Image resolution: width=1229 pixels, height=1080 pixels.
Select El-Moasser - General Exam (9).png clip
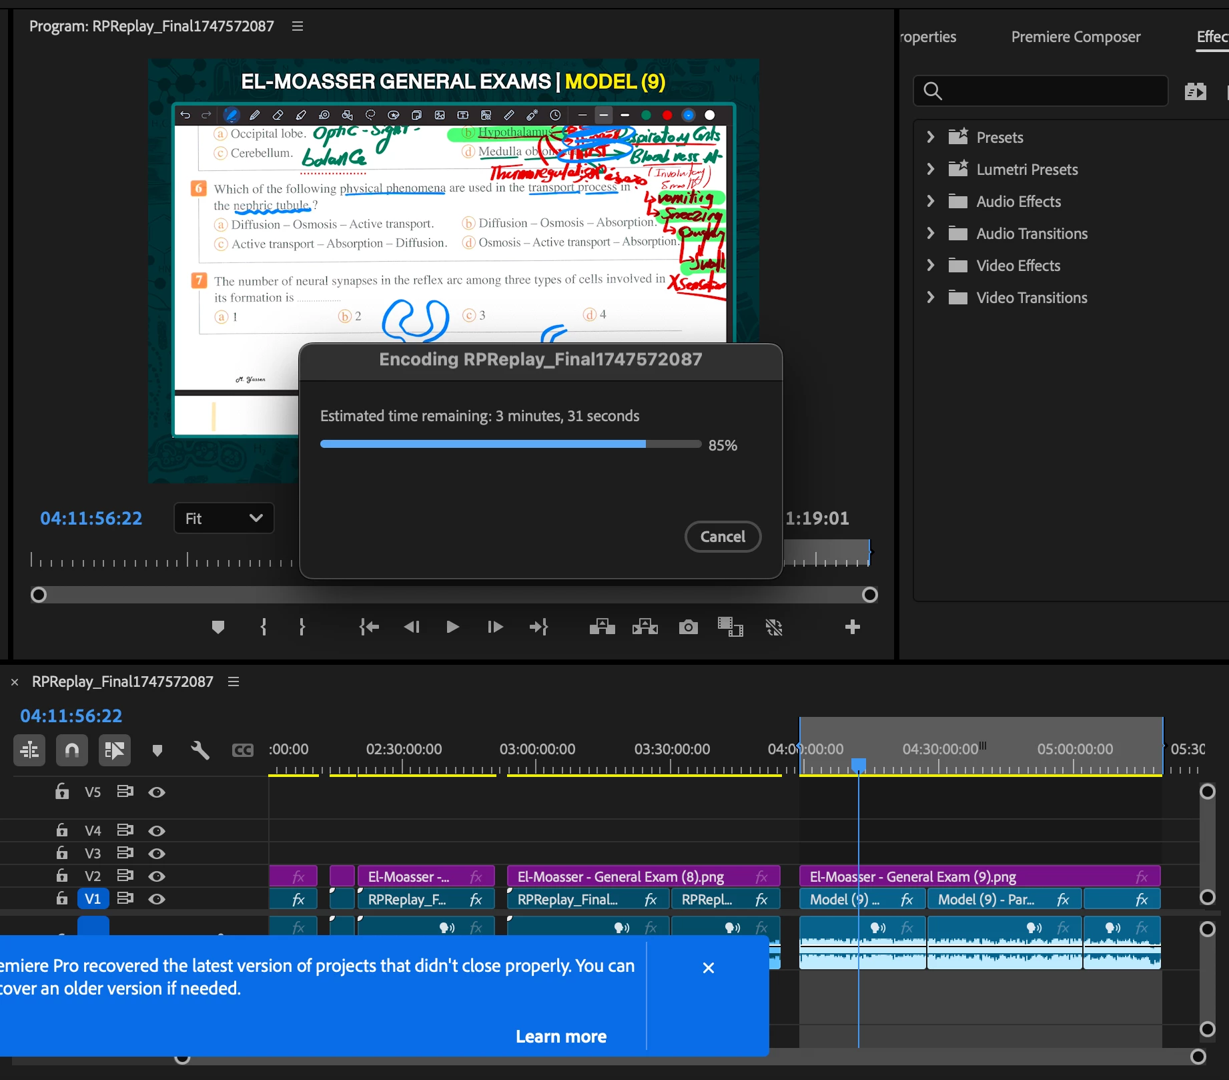click(x=979, y=876)
